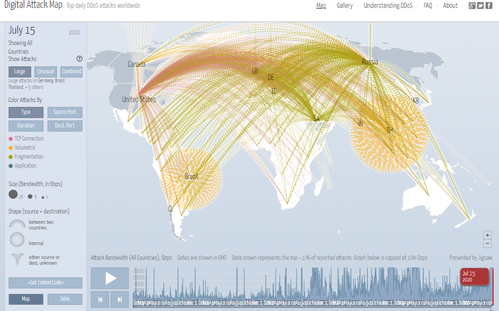Color attacks by Type
The image size is (499, 311).
click(26, 112)
